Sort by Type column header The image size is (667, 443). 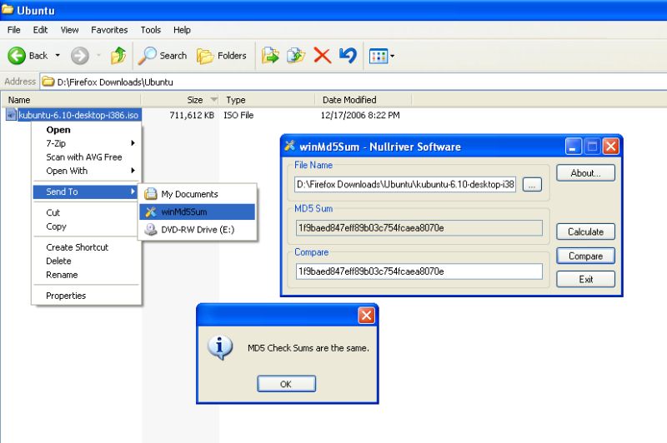pyautogui.click(x=268, y=100)
